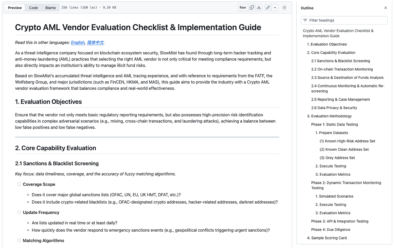Download the raw file icon
The image size is (395, 248).
coord(259,8)
